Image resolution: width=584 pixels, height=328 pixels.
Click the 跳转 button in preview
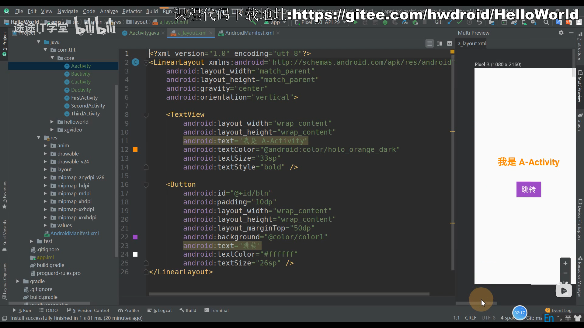point(528,189)
